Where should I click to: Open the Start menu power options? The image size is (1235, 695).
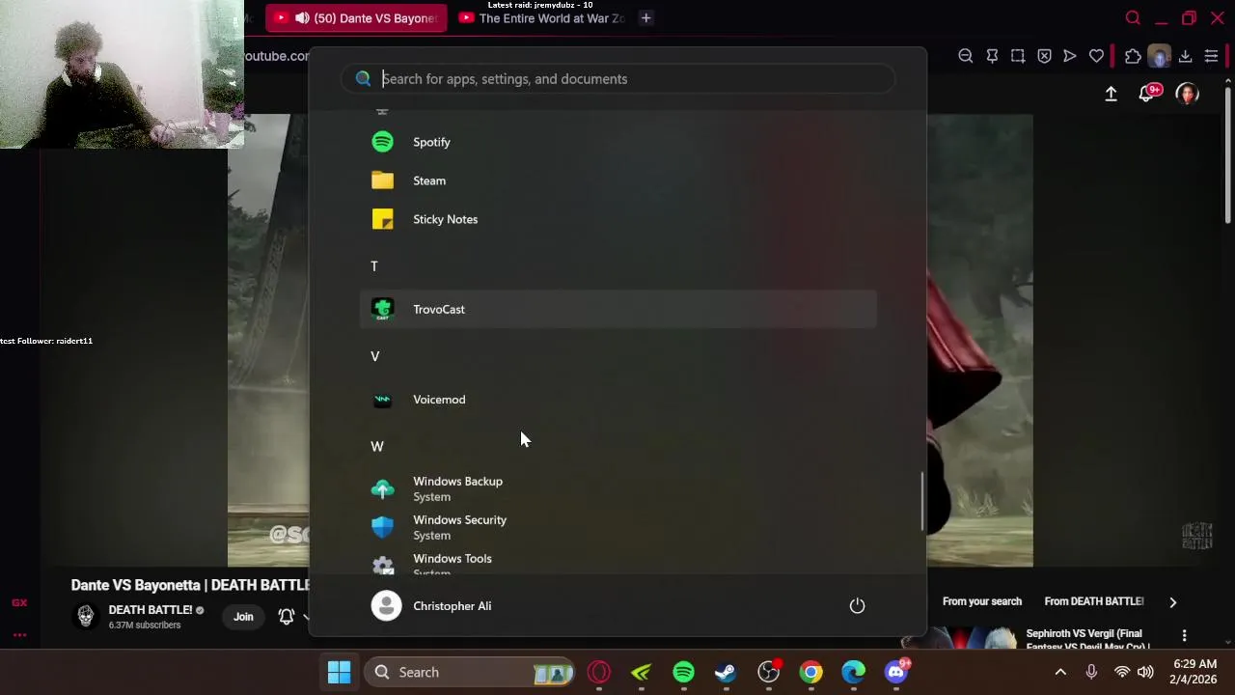(x=857, y=606)
